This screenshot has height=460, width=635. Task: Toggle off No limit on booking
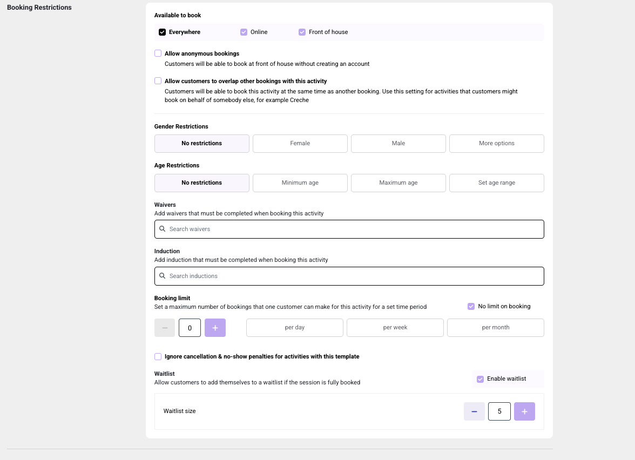(x=470, y=306)
